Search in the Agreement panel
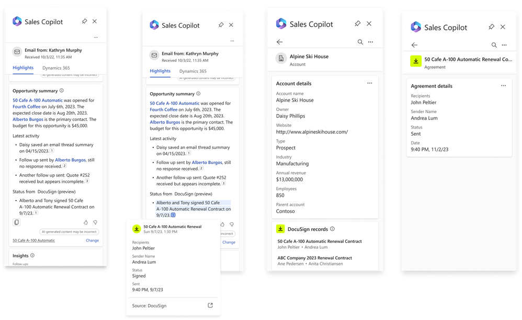Viewport: 522px width, 320px height. [x=494, y=45]
